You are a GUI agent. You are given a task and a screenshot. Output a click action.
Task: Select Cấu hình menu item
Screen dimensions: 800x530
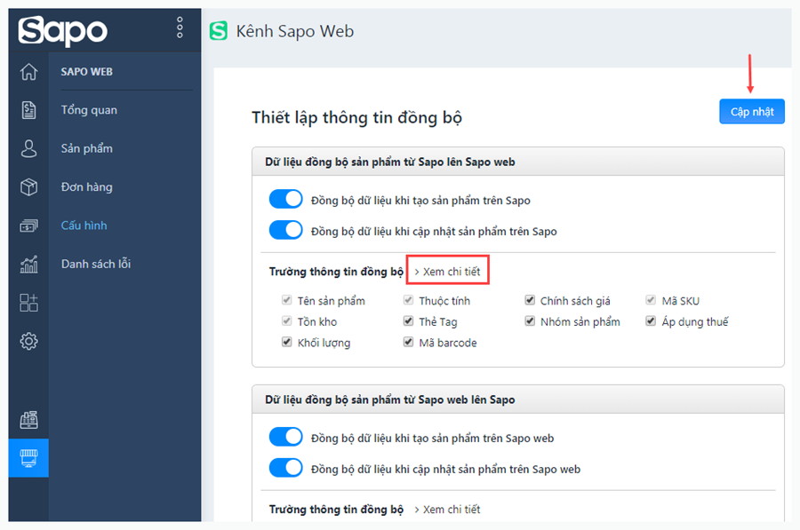[x=84, y=225]
